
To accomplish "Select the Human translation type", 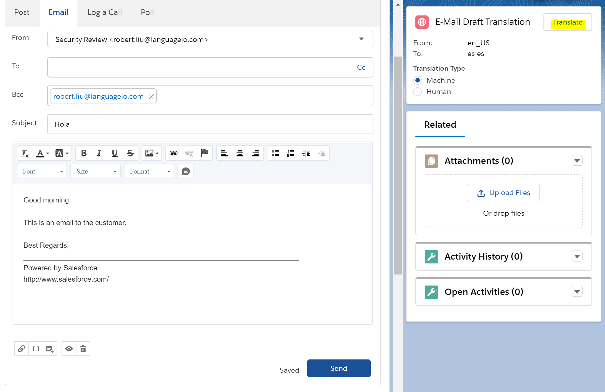I will point(418,92).
